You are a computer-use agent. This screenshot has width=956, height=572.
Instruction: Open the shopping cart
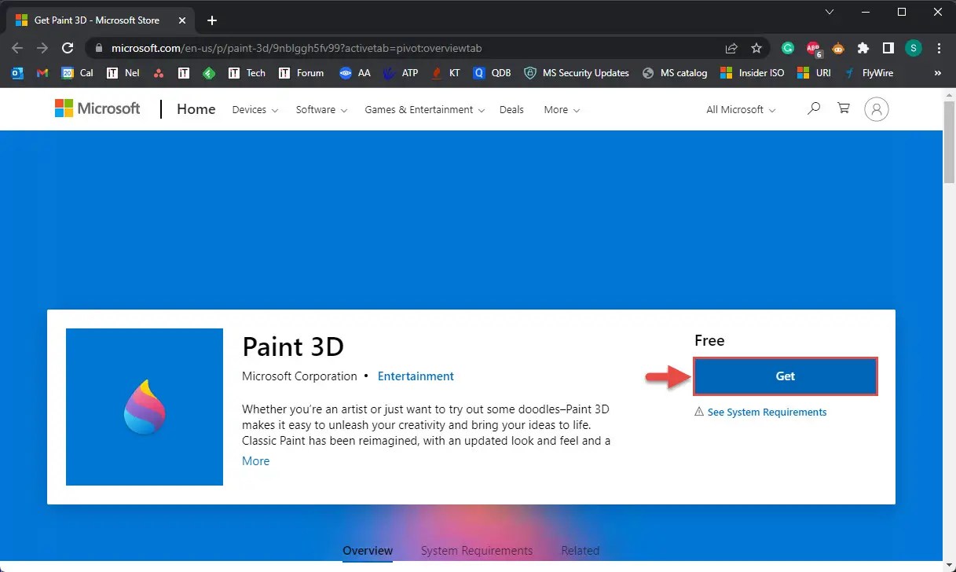click(843, 108)
